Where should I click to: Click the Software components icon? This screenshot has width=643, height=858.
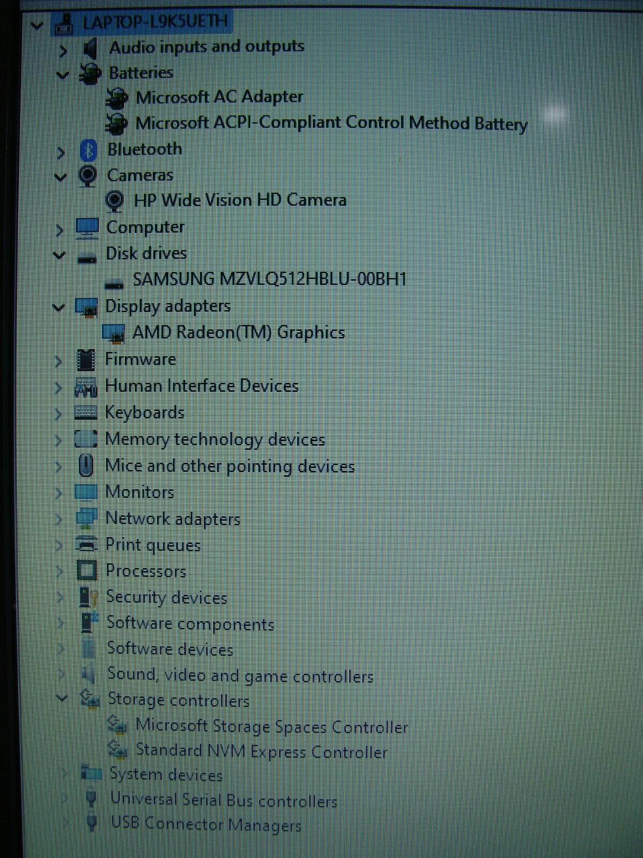(x=89, y=622)
